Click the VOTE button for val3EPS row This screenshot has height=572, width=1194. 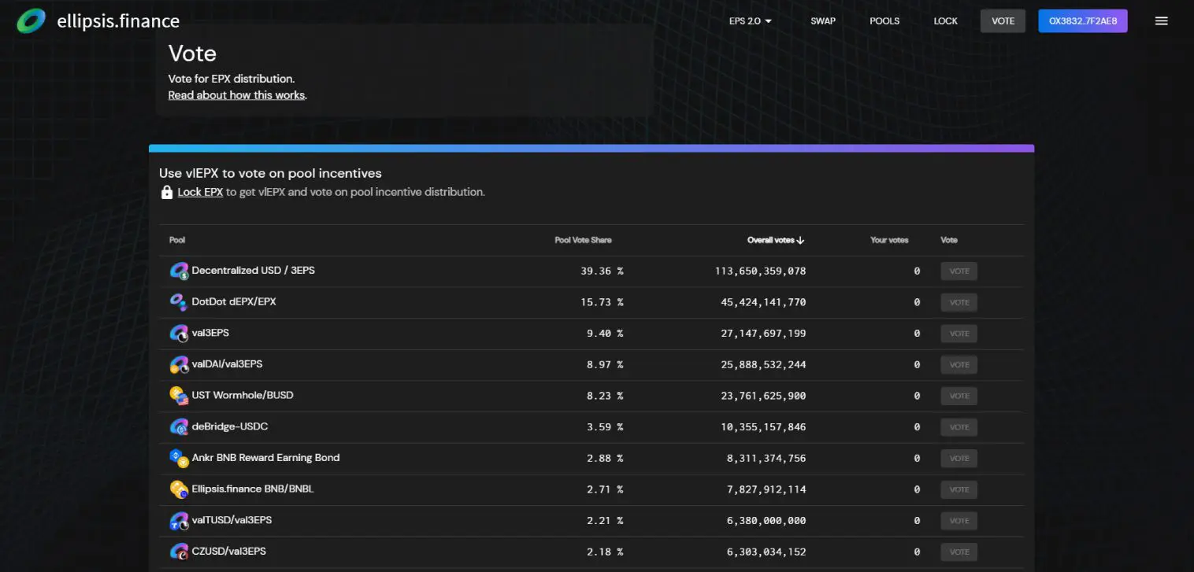[959, 334]
